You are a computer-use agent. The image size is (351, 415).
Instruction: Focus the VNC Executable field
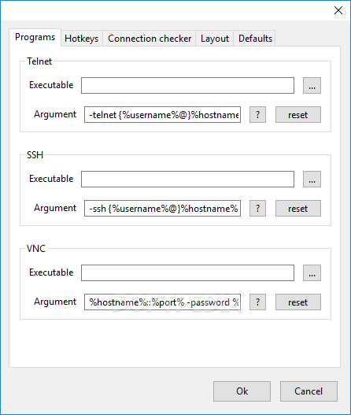187,273
